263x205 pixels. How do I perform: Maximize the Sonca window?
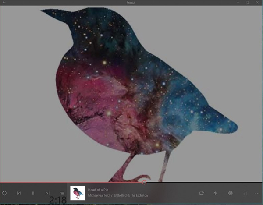click(248, 3)
